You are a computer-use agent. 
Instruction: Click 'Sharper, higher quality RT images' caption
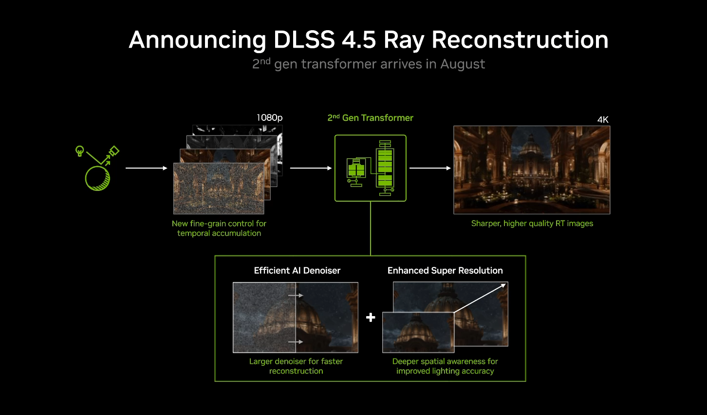[x=532, y=224]
